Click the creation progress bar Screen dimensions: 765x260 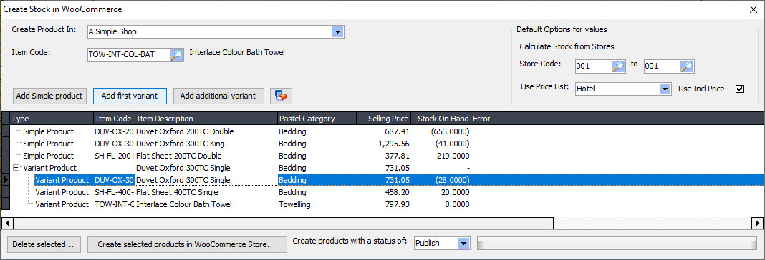(617, 244)
